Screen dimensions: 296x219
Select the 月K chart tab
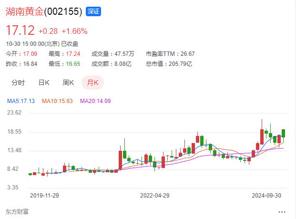click(x=92, y=83)
